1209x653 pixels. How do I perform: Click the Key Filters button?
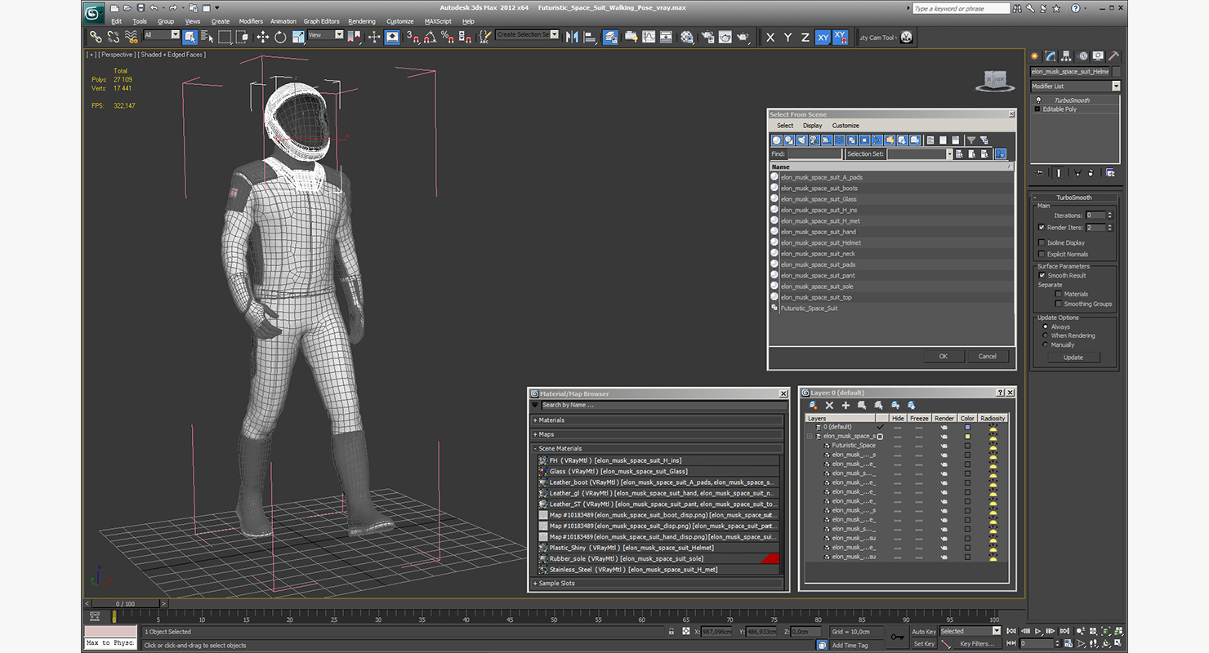coord(977,643)
